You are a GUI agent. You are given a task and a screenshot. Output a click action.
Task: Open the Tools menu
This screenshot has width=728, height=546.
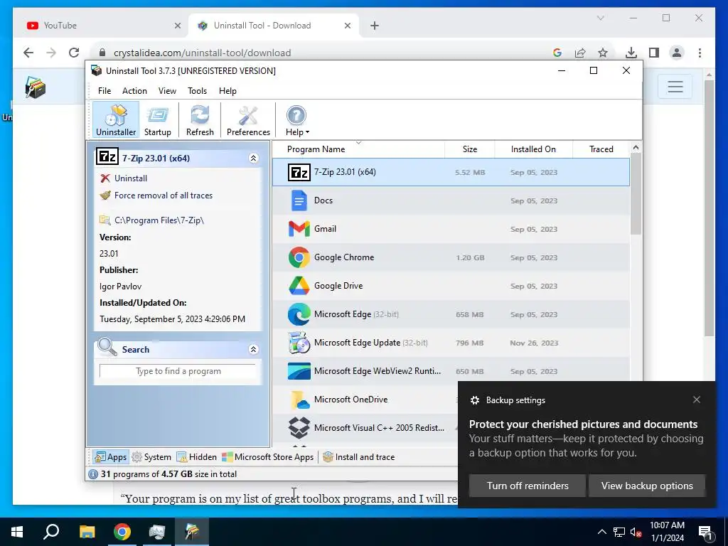197,91
